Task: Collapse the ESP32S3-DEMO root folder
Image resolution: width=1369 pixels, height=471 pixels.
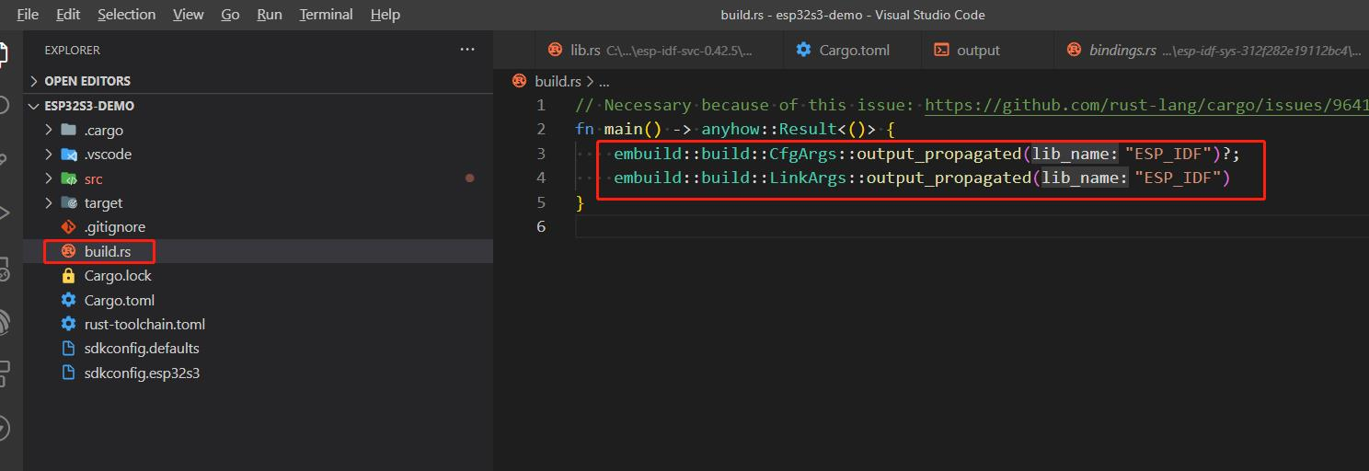Action: (36, 106)
